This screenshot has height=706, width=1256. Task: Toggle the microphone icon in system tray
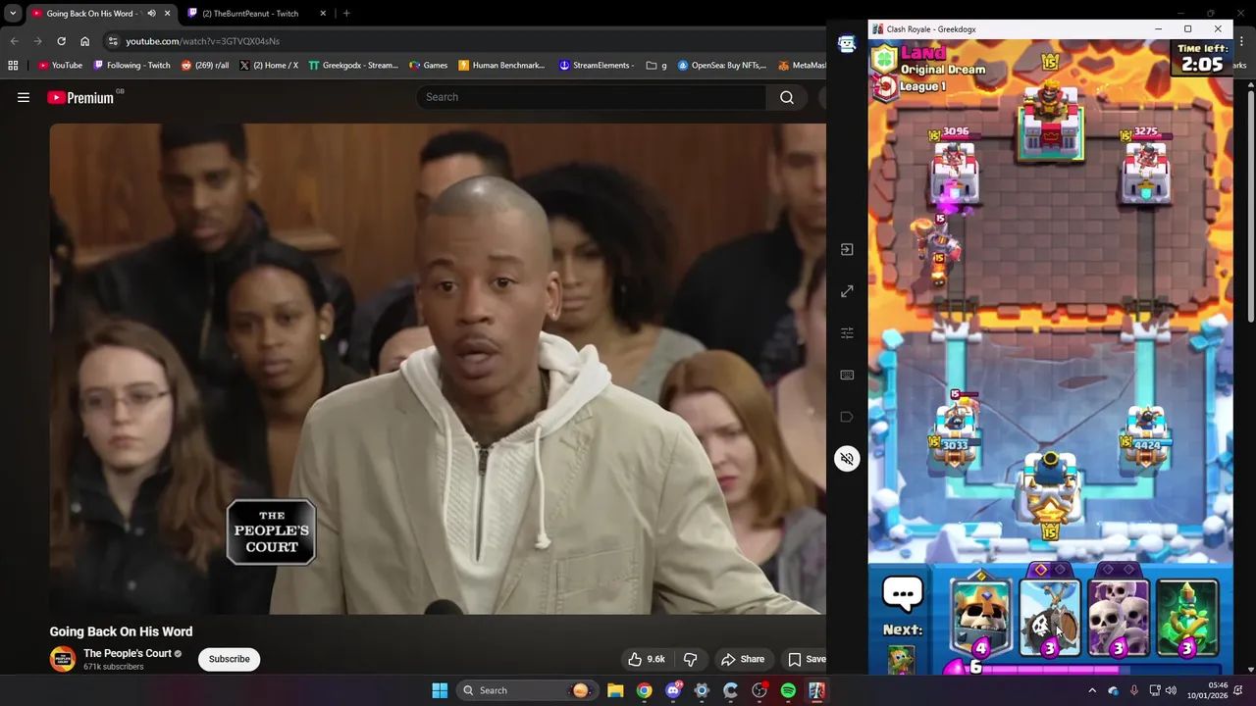1134,690
